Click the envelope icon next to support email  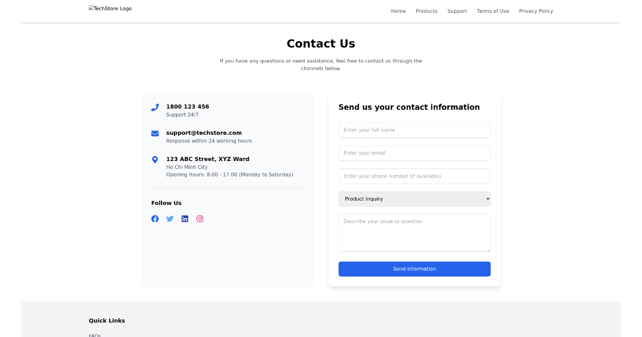click(x=155, y=133)
